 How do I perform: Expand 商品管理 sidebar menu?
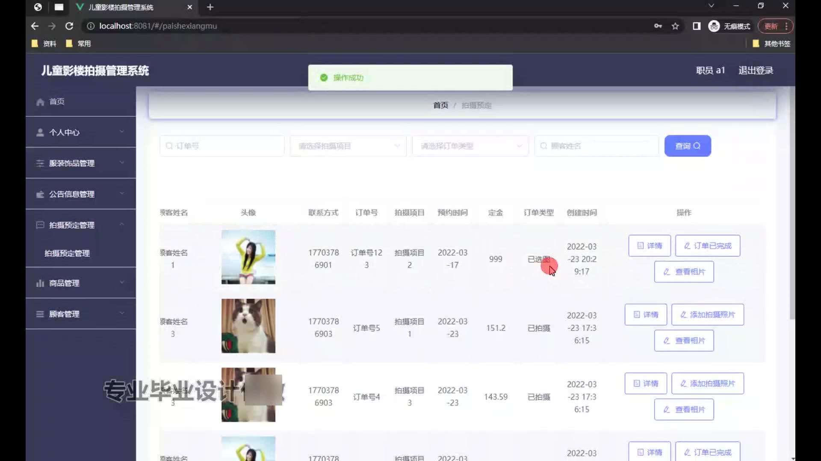[x=81, y=283]
